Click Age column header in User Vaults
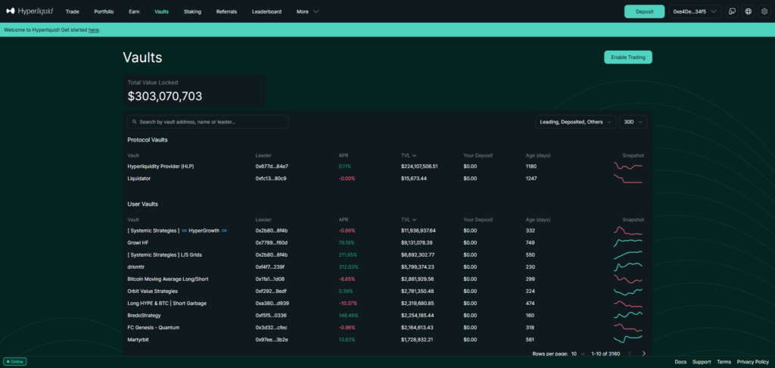 coord(538,220)
